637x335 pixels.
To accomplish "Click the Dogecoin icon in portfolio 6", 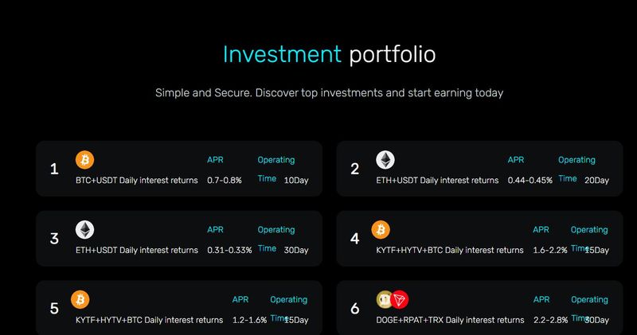I will tap(385, 300).
